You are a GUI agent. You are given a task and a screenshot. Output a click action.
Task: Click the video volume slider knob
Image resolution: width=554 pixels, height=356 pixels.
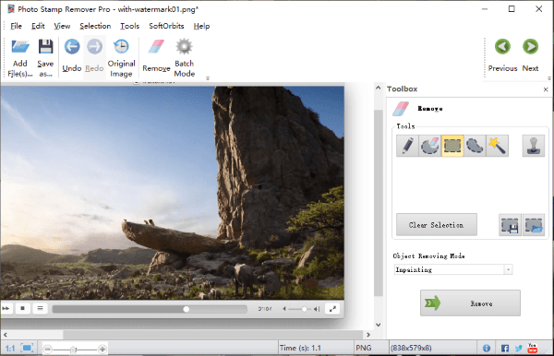(x=304, y=309)
